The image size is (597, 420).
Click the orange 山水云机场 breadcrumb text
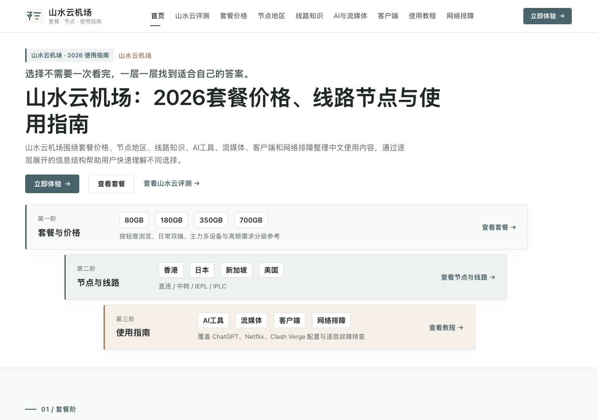click(x=135, y=56)
